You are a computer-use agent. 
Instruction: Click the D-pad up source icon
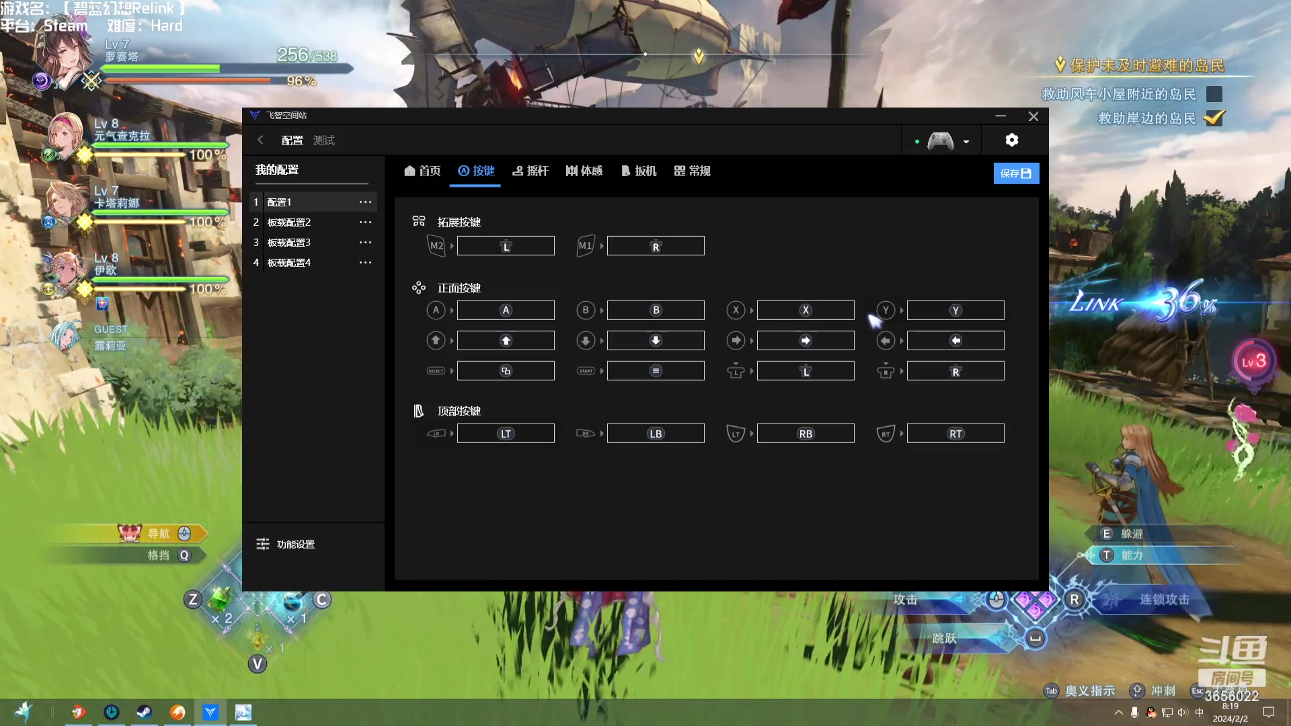(436, 341)
